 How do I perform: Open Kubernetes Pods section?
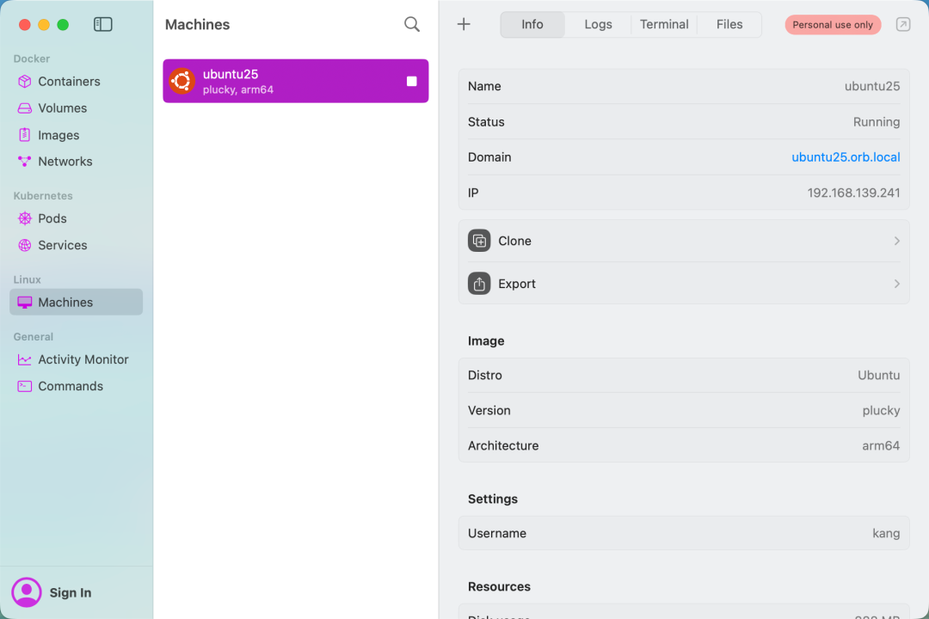(x=52, y=218)
